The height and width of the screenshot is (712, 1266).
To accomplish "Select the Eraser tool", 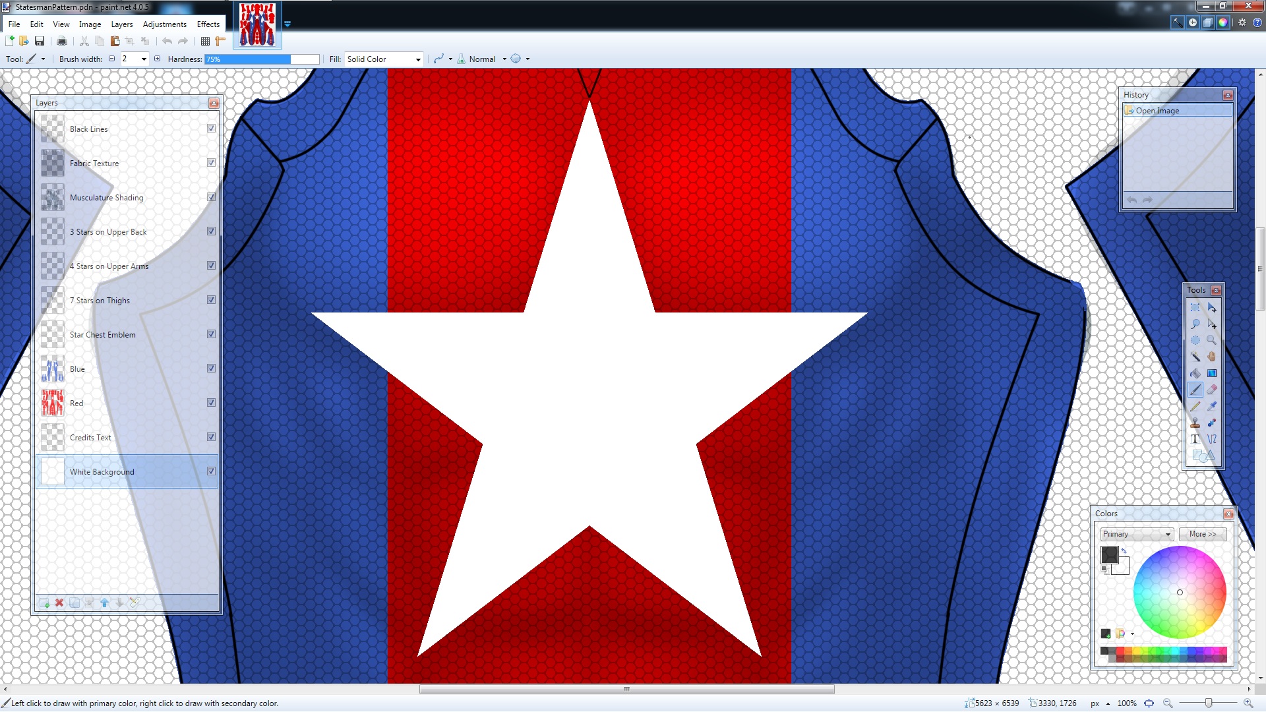I will 1212,390.
